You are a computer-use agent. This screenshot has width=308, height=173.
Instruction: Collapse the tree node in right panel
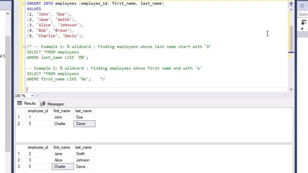point(302,29)
